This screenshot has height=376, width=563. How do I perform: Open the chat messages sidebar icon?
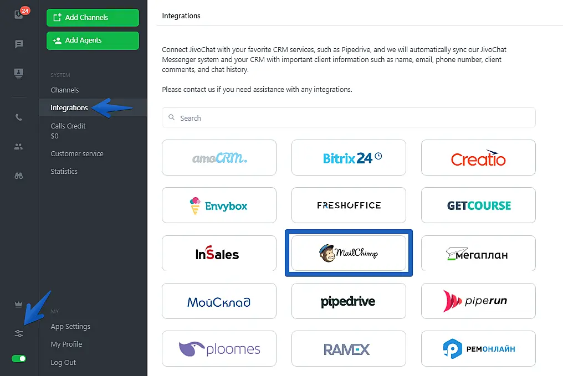click(x=19, y=44)
